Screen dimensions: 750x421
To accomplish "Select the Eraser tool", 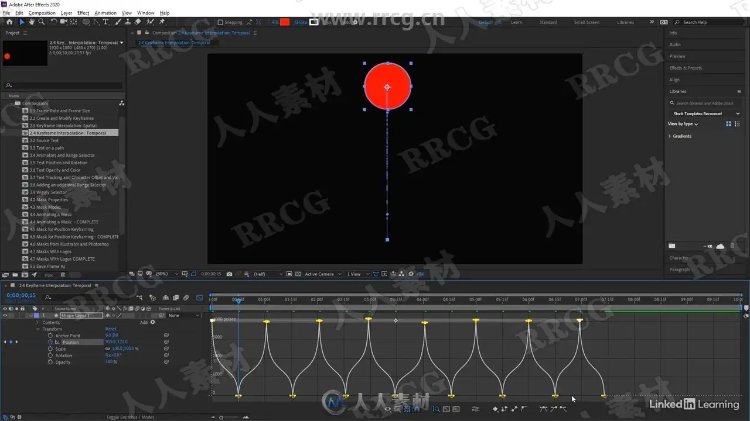I will 138,22.
